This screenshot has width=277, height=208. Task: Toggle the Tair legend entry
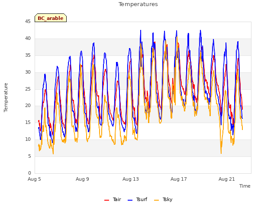click(113, 199)
